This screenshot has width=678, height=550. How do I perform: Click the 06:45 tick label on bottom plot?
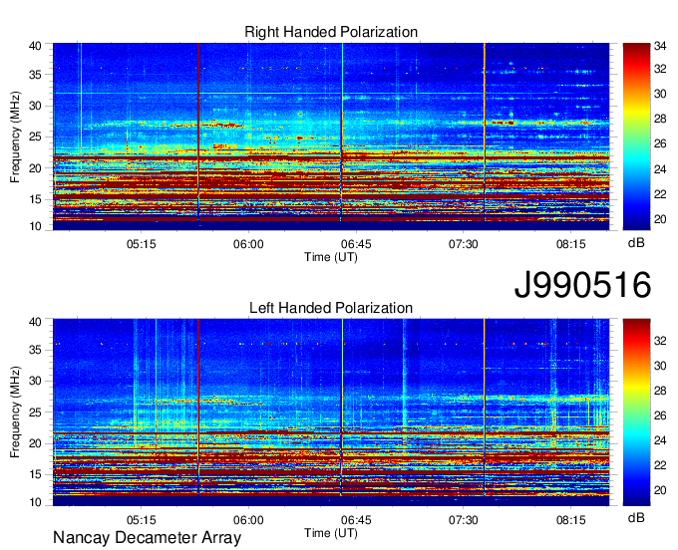[356, 520]
